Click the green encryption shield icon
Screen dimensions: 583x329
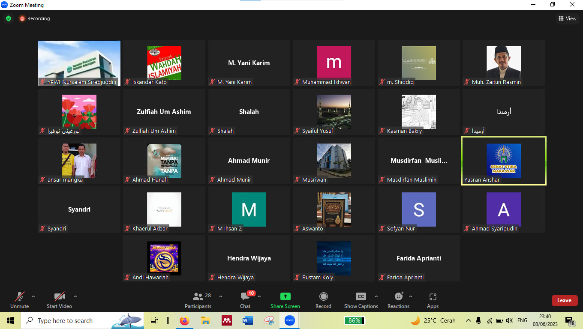coord(9,18)
